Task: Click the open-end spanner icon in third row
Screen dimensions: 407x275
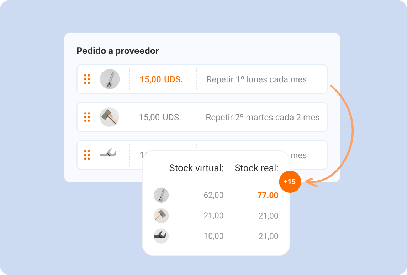Action: (108, 154)
